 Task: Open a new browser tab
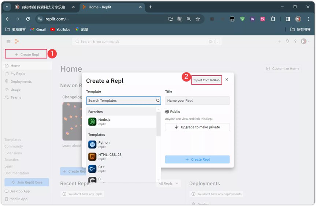coord(150,7)
